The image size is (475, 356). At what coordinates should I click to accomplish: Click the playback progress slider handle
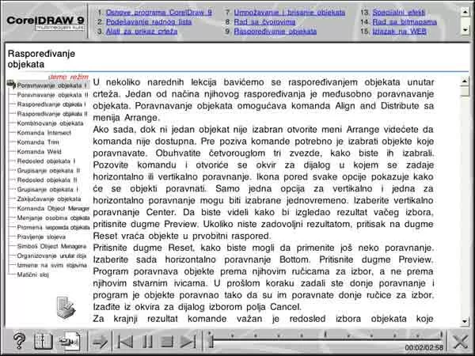[211, 340]
